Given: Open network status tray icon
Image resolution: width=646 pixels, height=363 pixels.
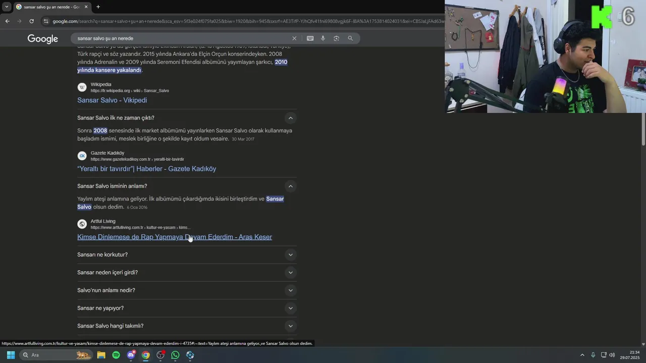Looking at the screenshot, I should (x=604, y=355).
